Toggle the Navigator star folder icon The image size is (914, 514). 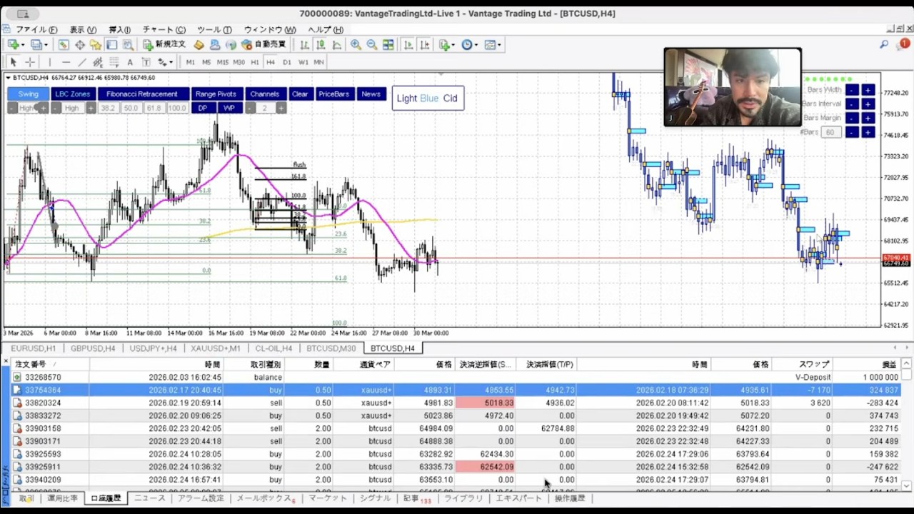[x=96, y=44]
